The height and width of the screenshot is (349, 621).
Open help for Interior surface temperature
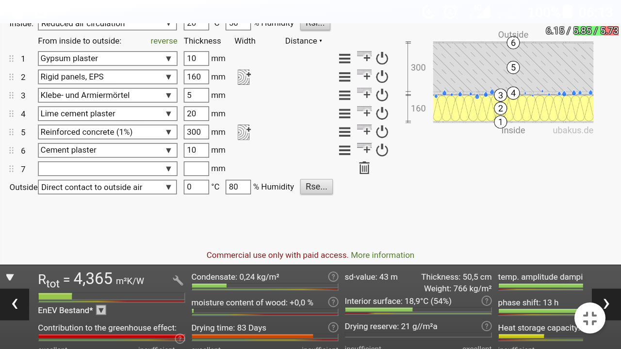(486, 301)
